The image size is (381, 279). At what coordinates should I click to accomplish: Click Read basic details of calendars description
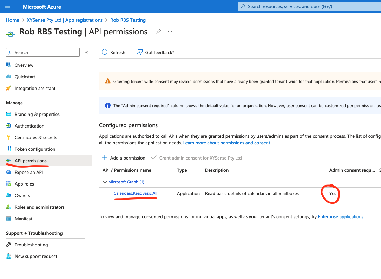pyautogui.click(x=252, y=193)
